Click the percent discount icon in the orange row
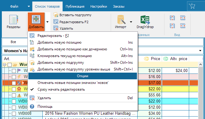The width and height of the screenshot is (205, 119). point(19,83)
